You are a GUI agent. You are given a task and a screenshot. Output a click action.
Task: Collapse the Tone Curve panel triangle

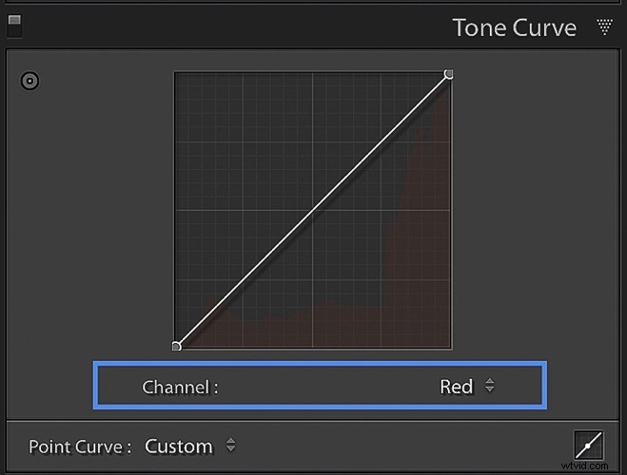tap(604, 27)
